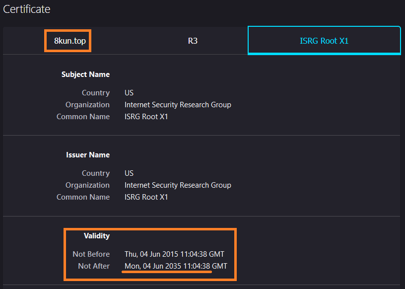Open the R3 certificate tab
The height and width of the screenshot is (289, 405).
pyautogui.click(x=193, y=41)
